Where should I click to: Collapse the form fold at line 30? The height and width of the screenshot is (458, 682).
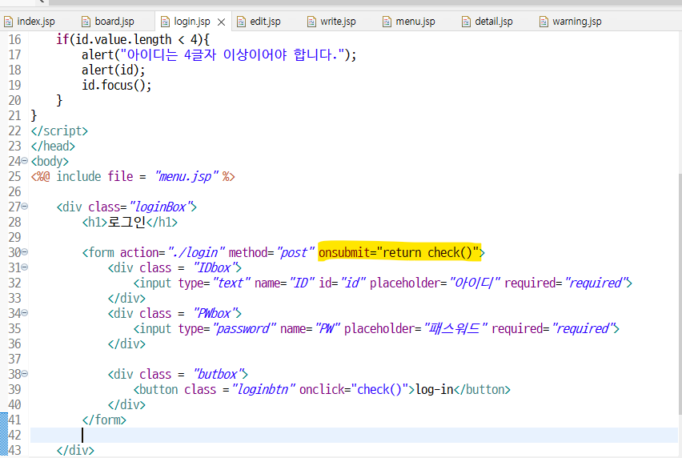pos(25,252)
